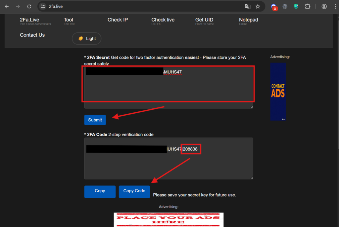Open the 2Fa.Live menu item
This screenshot has width=339, height=227.
click(x=29, y=20)
